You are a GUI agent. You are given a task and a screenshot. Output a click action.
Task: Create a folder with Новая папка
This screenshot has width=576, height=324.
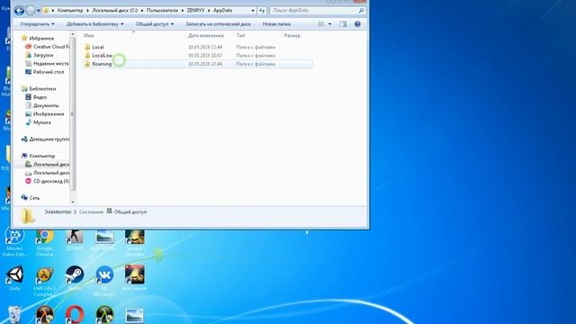pyautogui.click(x=276, y=24)
